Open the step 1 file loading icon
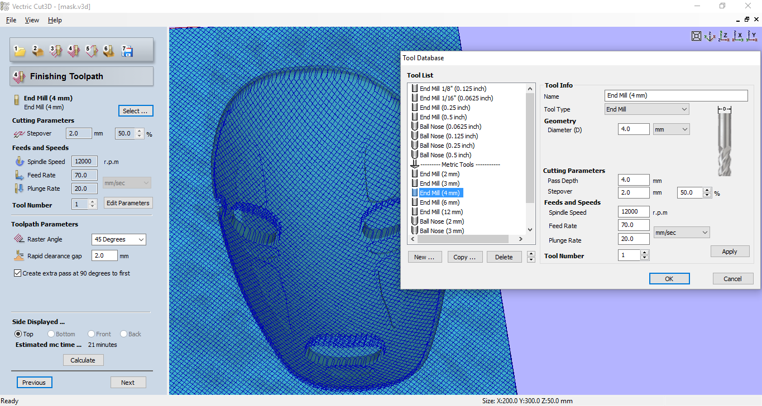762x406 pixels. (x=20, y=50)
